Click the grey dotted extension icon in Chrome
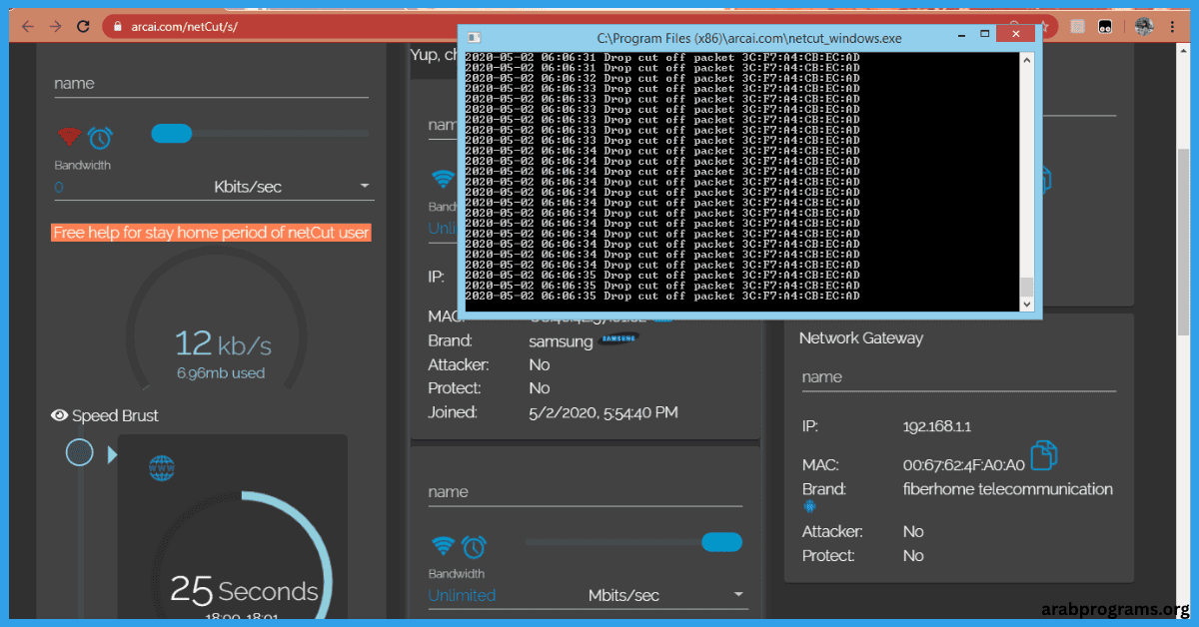 1077,27
